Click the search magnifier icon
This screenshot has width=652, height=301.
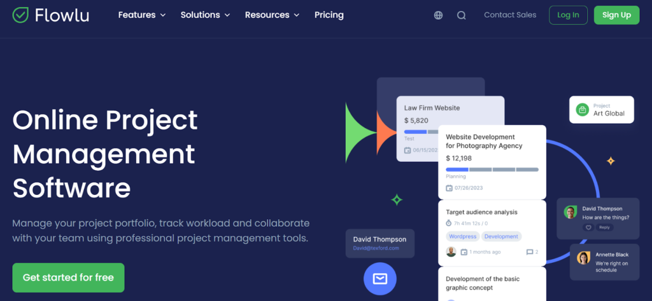click(x=462, y=15)
